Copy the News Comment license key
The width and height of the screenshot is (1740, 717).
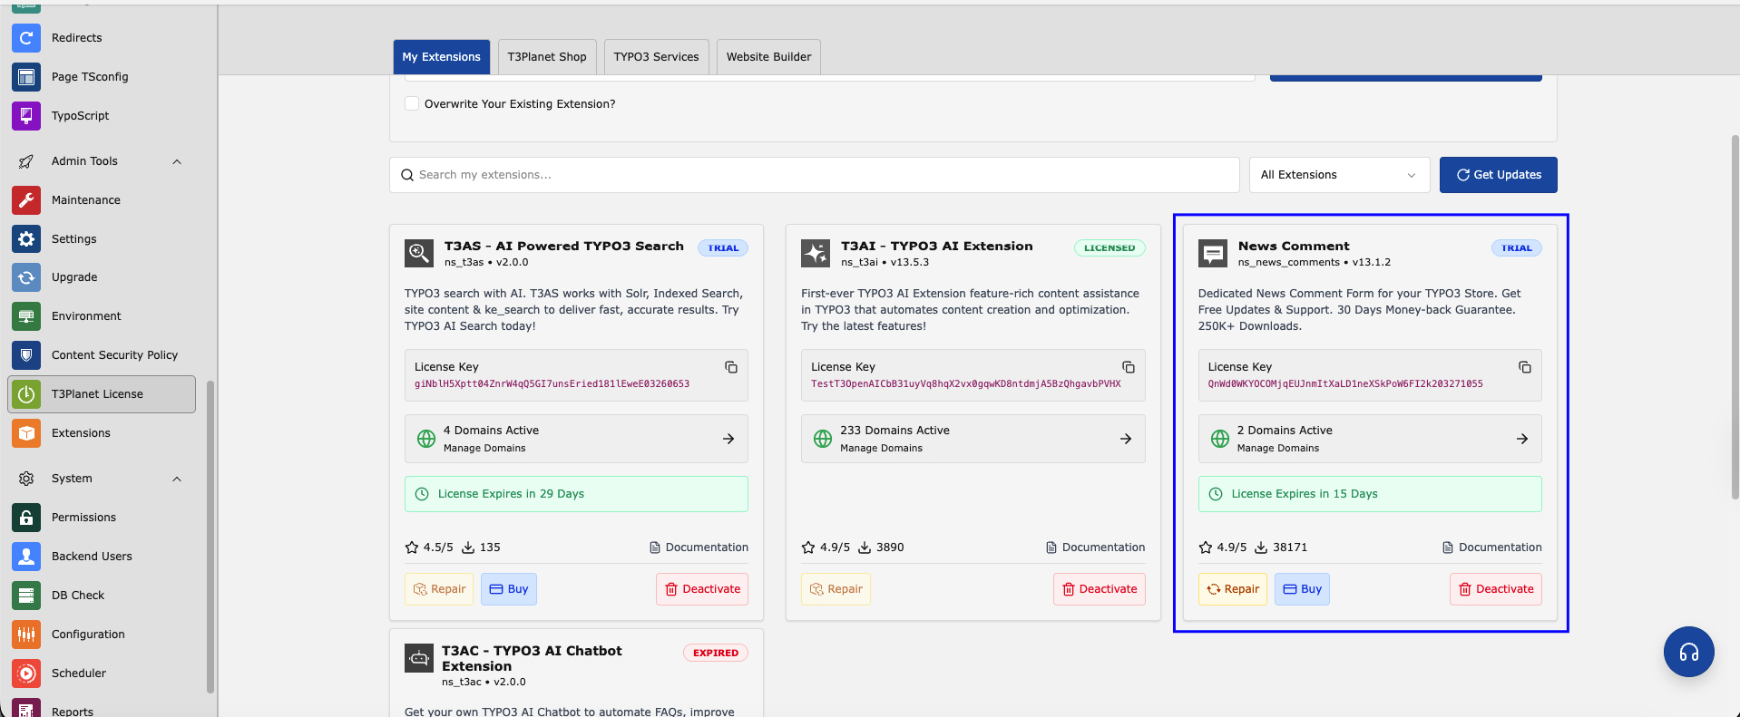click(1524, 367)
